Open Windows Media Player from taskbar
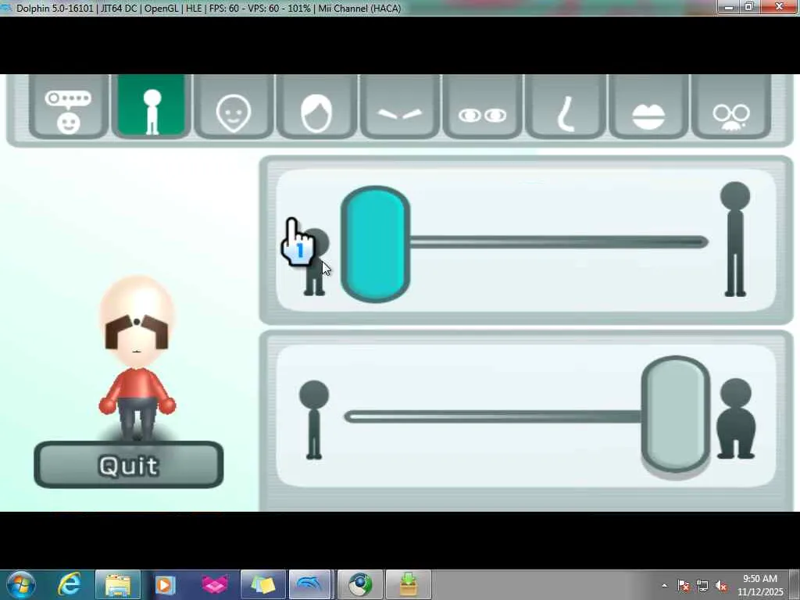 pyautogui.click(x=165, y=584)
